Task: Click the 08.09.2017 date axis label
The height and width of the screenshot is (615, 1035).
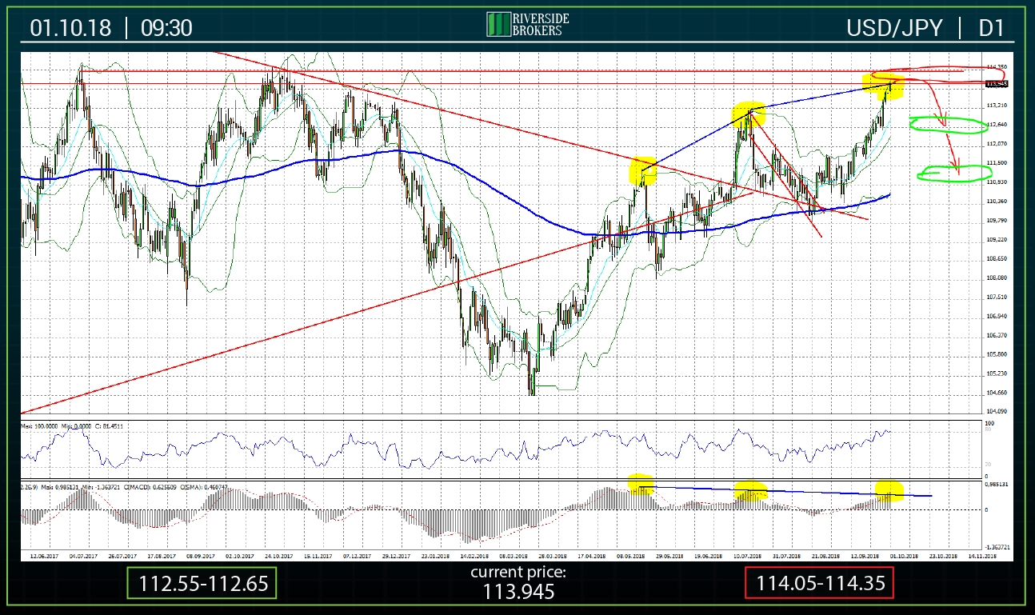Action: pos(202,555)
